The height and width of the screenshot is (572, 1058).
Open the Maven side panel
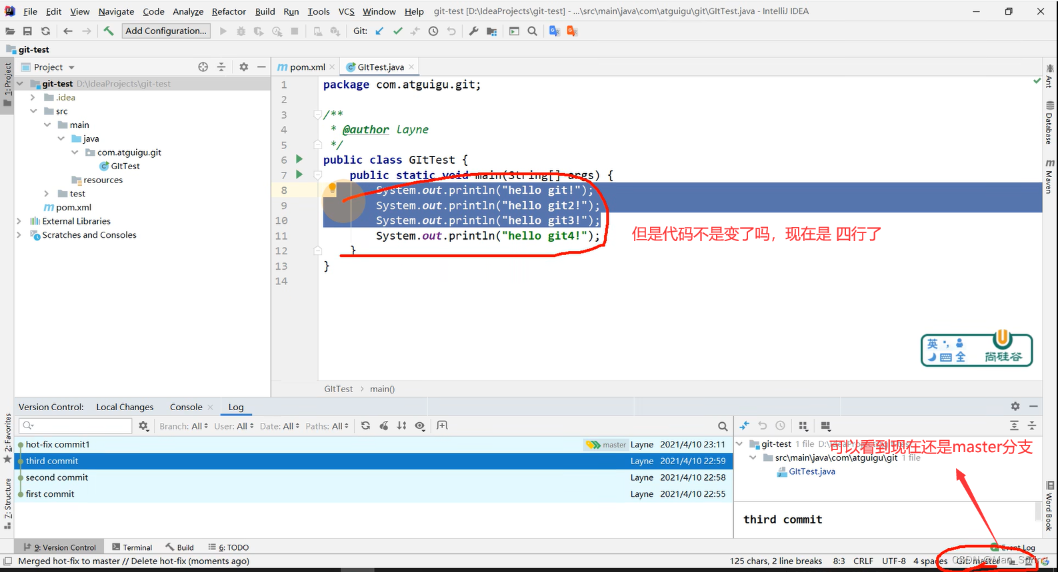1050,176
